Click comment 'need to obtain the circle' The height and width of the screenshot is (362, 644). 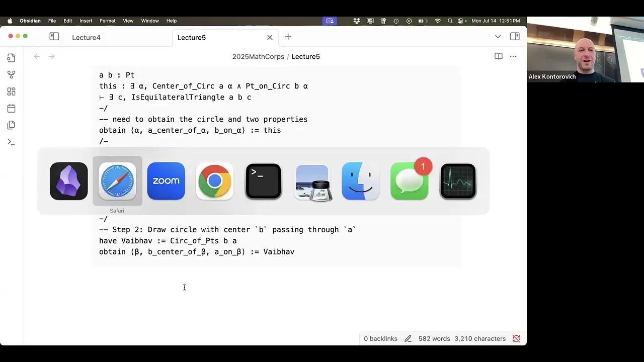pyautogui.click(x=203, y=119)
